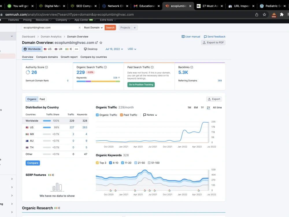Image resolution: width=289 pixels, height=217 pixels.
Task: Select the 1M time range
Action: (x=189, y=107)
